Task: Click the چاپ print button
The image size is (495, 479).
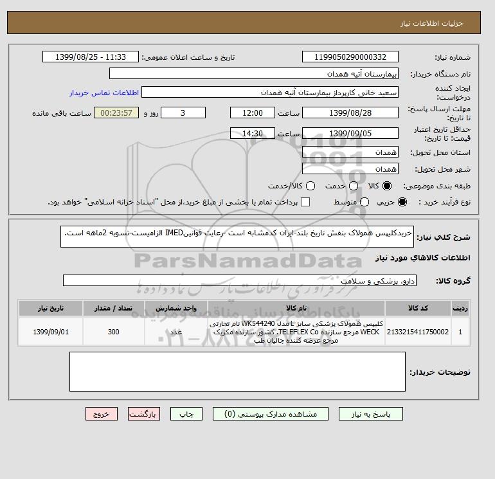Action: coord(186,414)
